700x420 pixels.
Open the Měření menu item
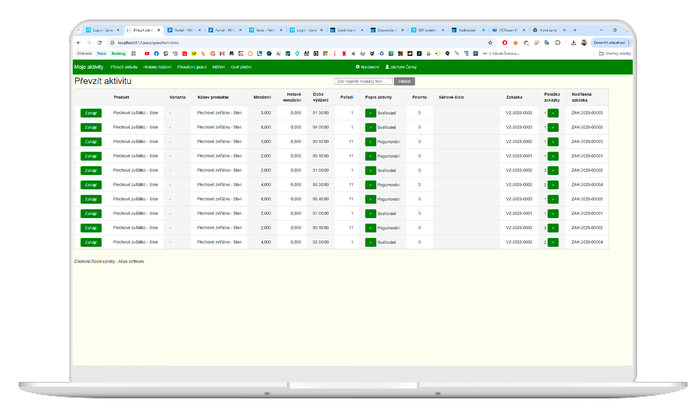tap(219, 67)
